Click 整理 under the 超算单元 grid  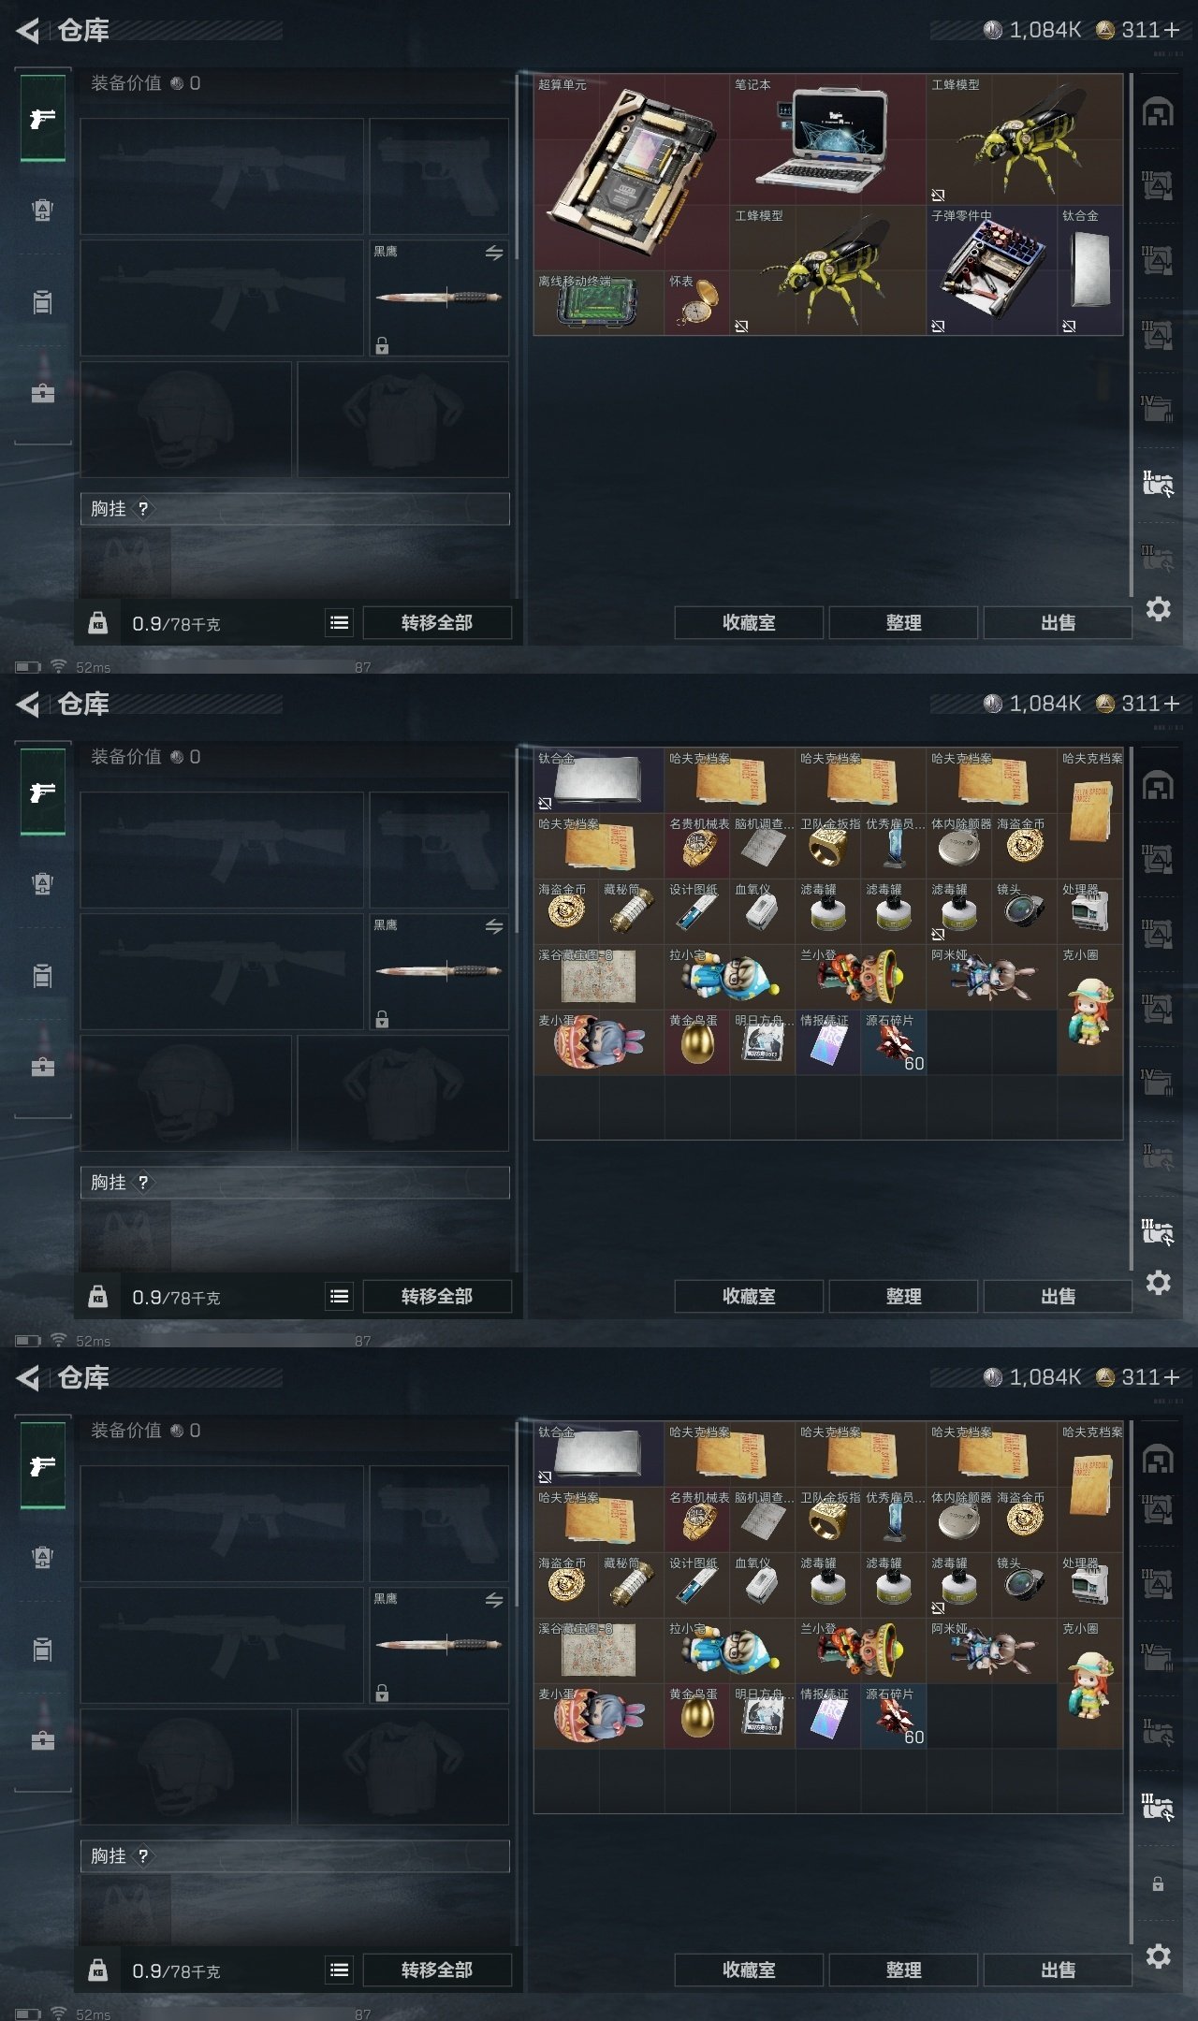pyautogui.click(x=903, y=622)
